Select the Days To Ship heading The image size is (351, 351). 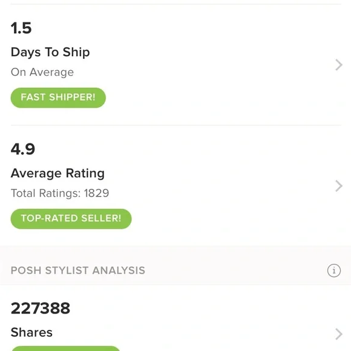(x=50, y=53)
